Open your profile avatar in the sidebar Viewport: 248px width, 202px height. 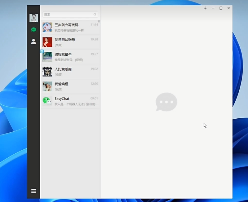(33, 18)
